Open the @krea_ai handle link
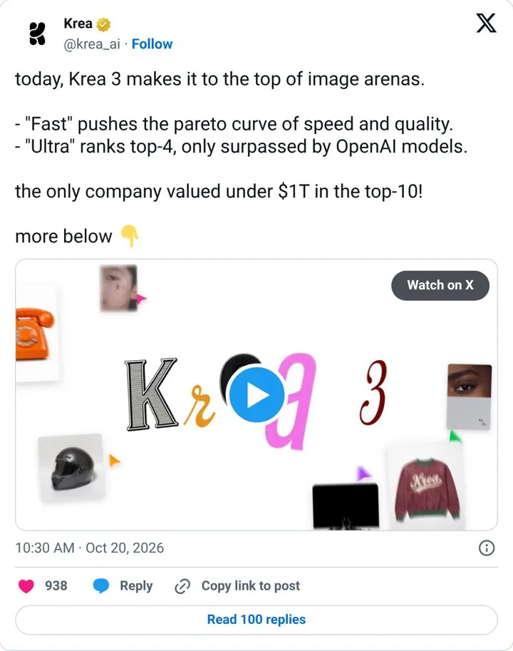Viewport: 513px width, 651px height. click(x=92, y=44)
